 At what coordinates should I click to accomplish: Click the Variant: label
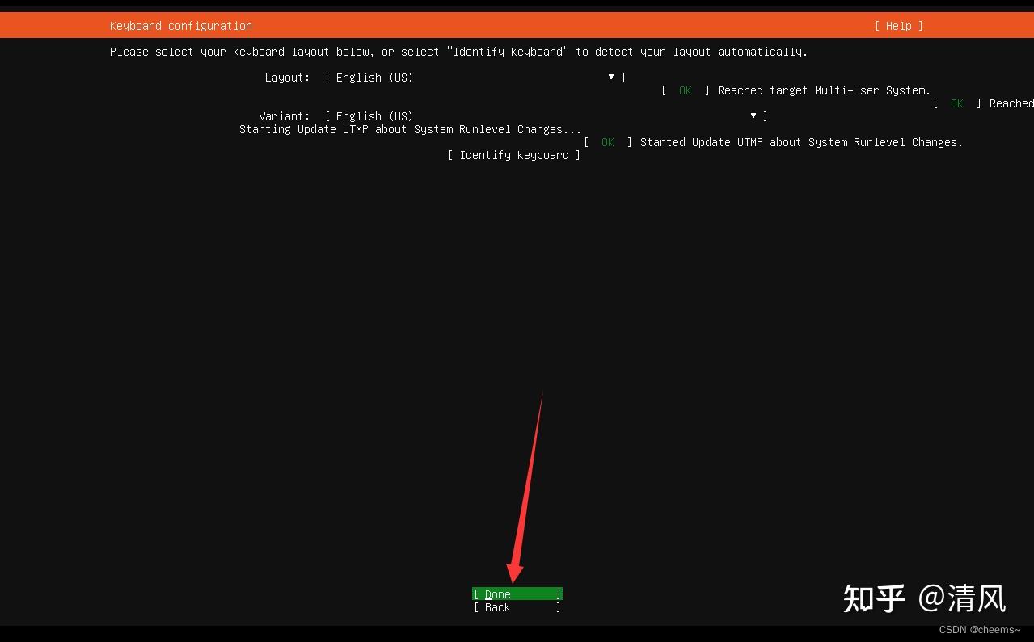pos(284,116)
